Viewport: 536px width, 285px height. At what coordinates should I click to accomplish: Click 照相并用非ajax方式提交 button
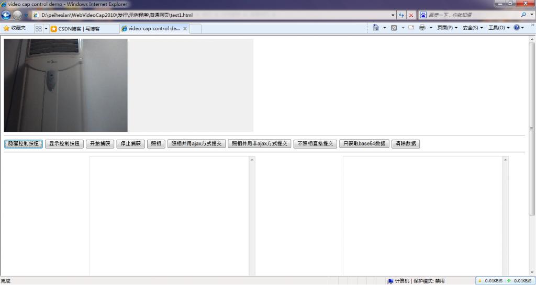260,144
